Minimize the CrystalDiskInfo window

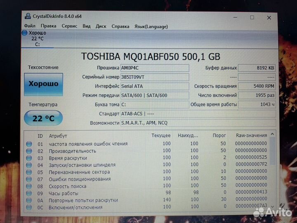(235, 17)
